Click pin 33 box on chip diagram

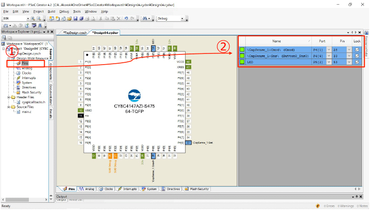188,143
